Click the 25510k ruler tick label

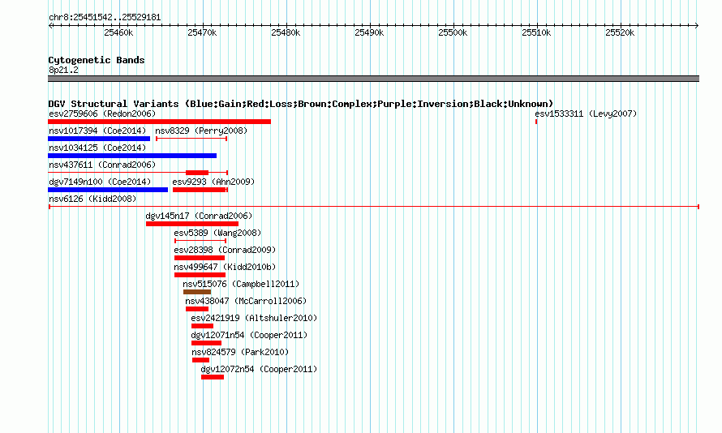tap(536, 32)
